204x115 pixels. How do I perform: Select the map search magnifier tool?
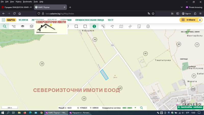point(5,26)
